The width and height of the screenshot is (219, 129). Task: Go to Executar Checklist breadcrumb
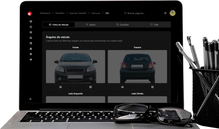tap(78, 13)
